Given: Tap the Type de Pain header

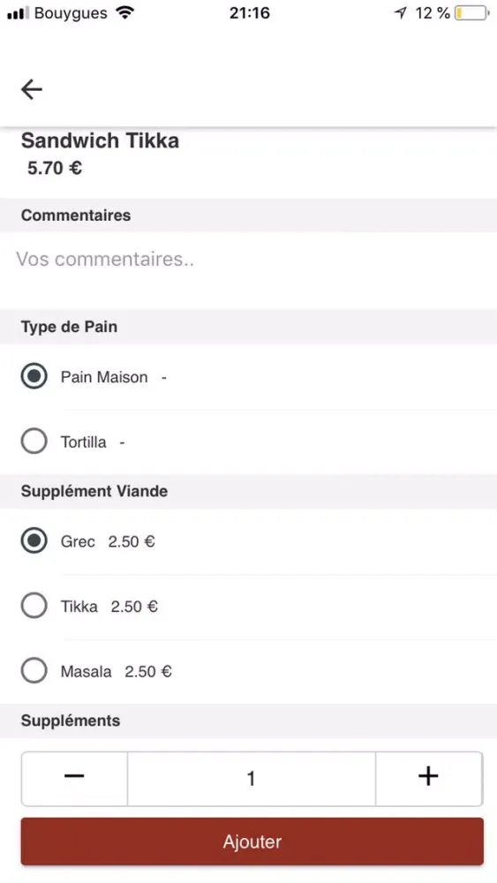Looking at the screenshot, I should 69,327.
